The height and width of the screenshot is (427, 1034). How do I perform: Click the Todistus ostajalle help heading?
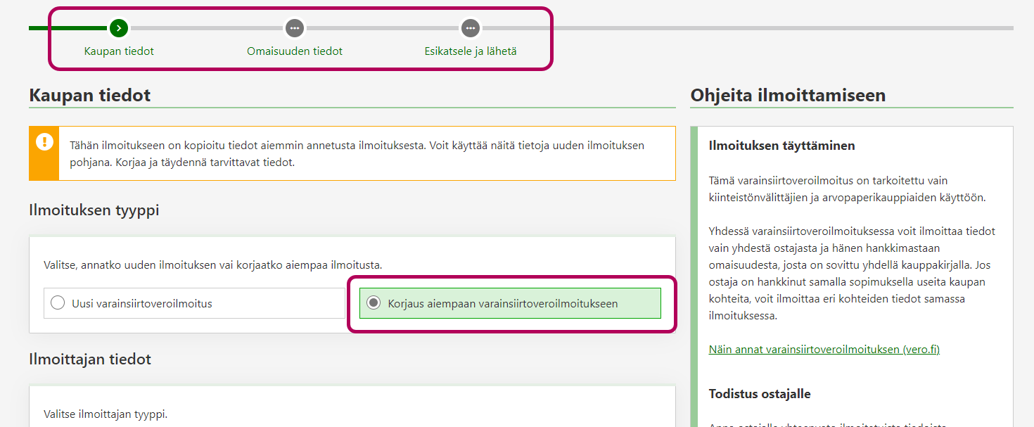760,393
